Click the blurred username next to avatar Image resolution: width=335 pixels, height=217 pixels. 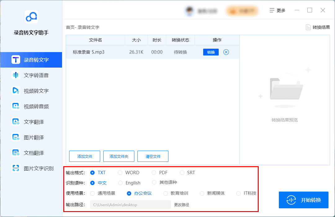207,11
